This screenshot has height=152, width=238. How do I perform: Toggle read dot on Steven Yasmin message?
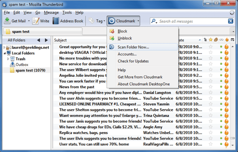[x=221, y=104]
